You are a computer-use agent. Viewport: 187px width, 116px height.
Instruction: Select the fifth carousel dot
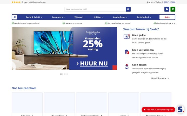pyautogui.click(x=68, y=74)
